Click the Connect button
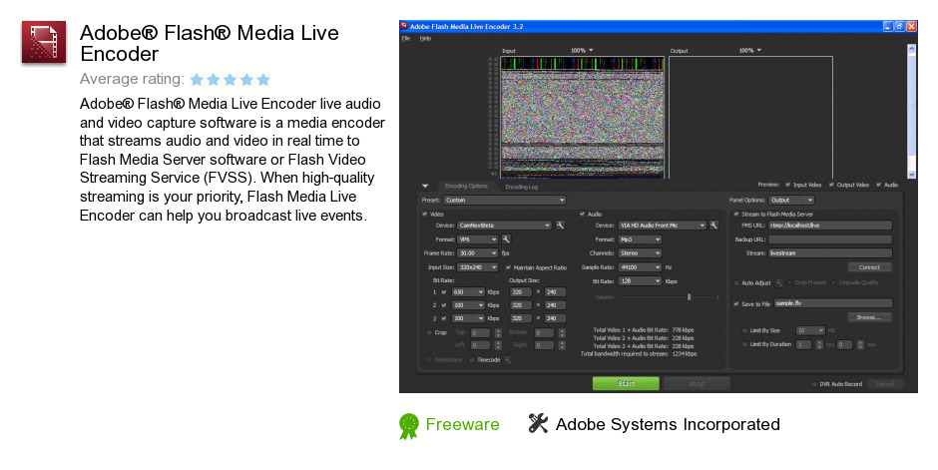Screen dimensions: 938x470 (x=869, y=267)
